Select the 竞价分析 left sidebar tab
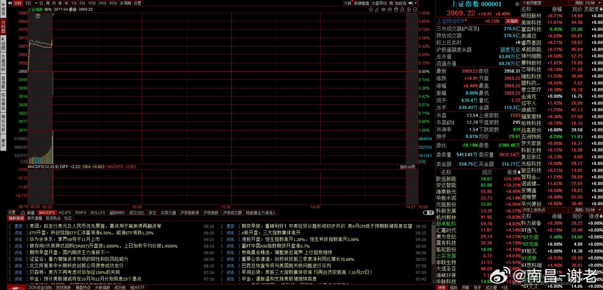Screen dimensions: 603x290 [3, 123]
